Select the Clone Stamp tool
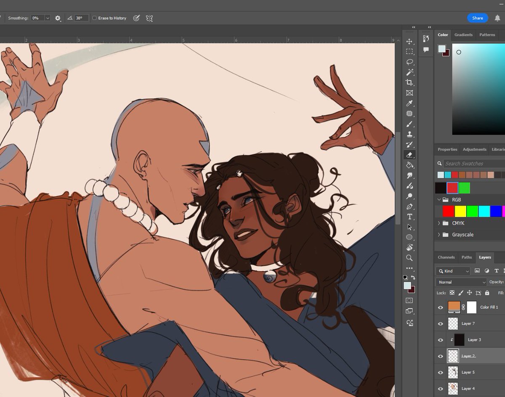The image size is (505, 397). point(409,135)
